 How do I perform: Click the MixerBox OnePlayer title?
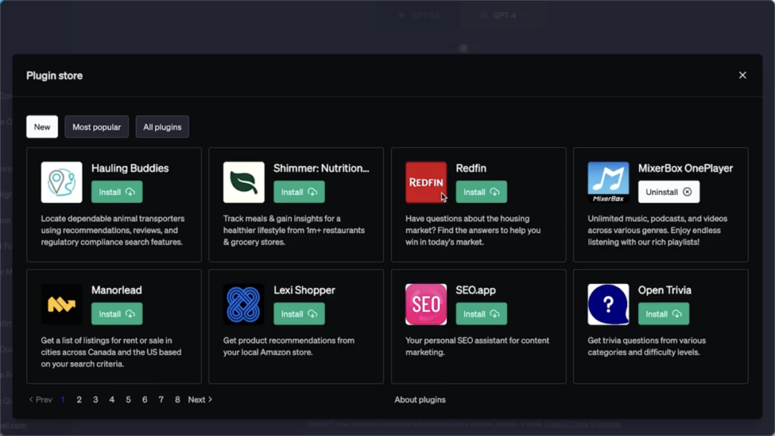click(x=685, y=169)
